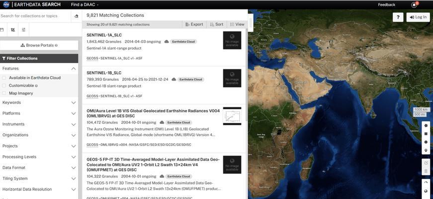Check Available in Earthdata Cloud

[4, 78]
